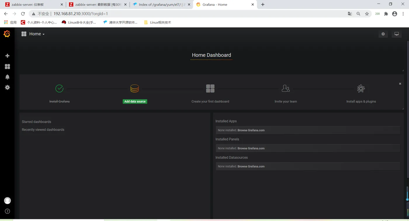Click the Home Dashboard title

click(212, 55)
